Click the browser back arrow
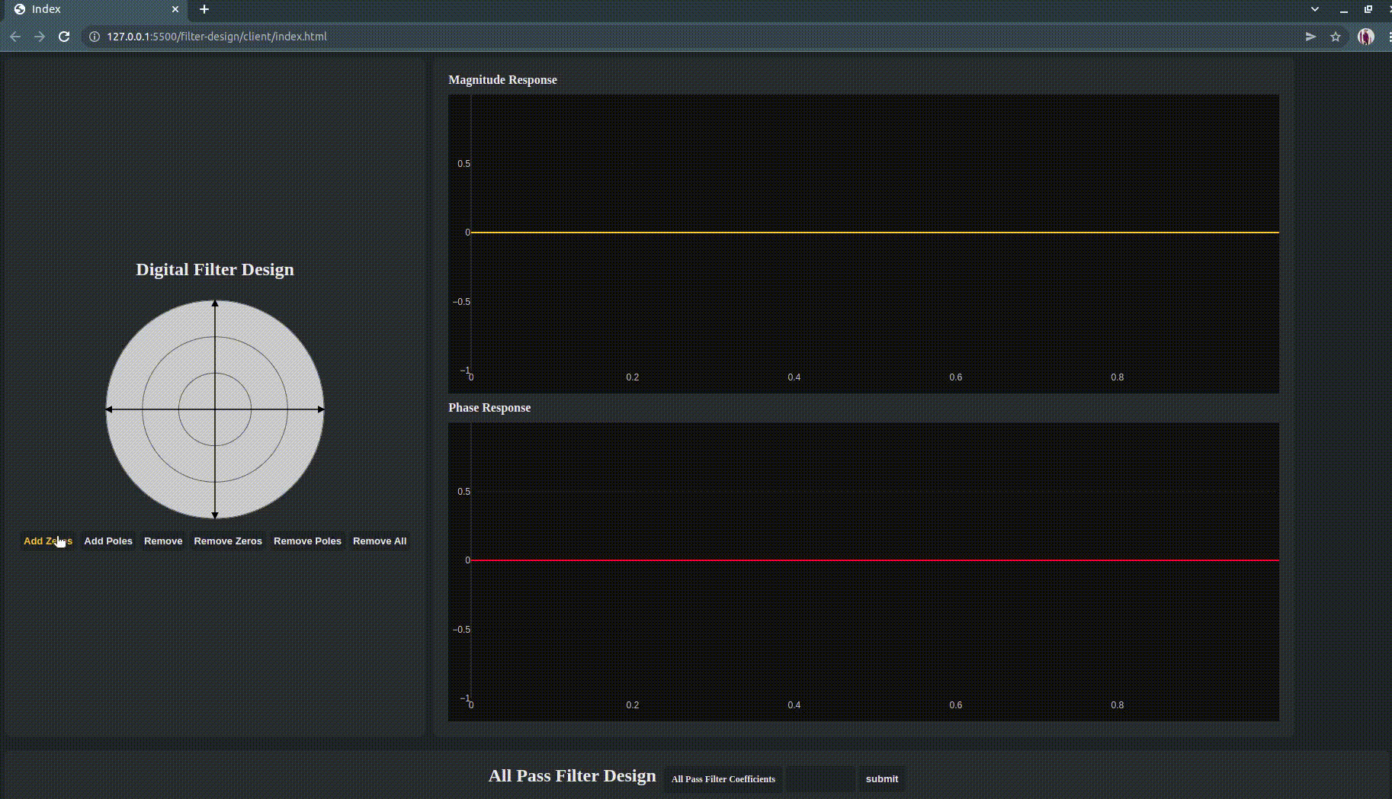The width and height of the screenshot is (1392, 799). 15,37
